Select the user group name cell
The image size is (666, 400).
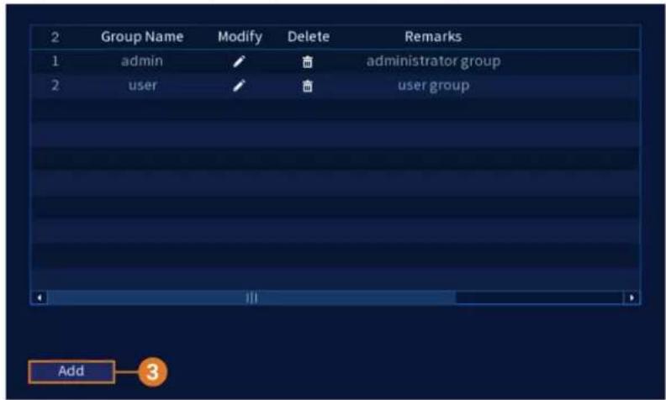143,86
